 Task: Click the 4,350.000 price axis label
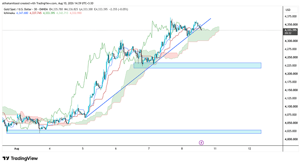coord(291,24)
